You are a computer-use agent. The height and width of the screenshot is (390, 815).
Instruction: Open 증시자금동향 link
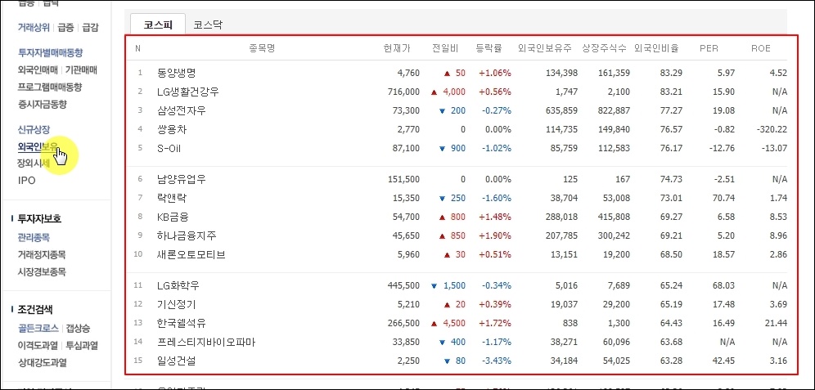[x=42, y=104]
